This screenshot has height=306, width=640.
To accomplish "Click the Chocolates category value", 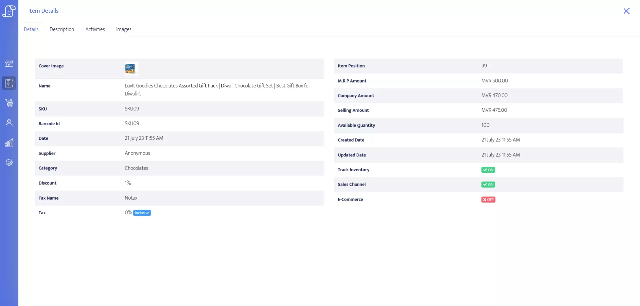I will (x=136, y=168).
